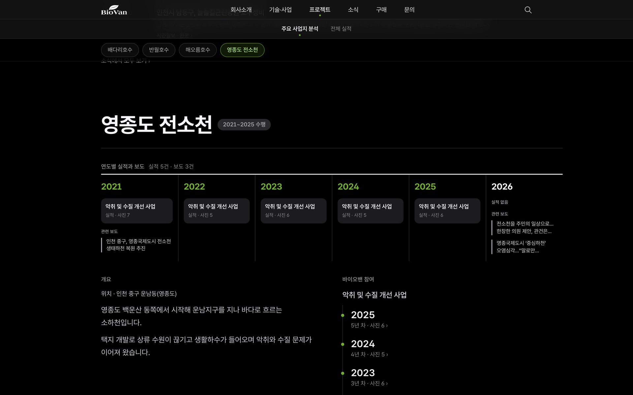Open 2023 악취 및 수질 개선 사업 card
Screen dimensions: 633x395
[293, 211]
